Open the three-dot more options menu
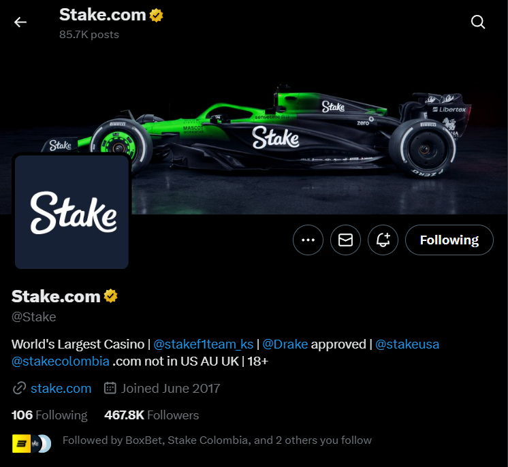This screenshot has height=467, width=508. tap(308, 240)
